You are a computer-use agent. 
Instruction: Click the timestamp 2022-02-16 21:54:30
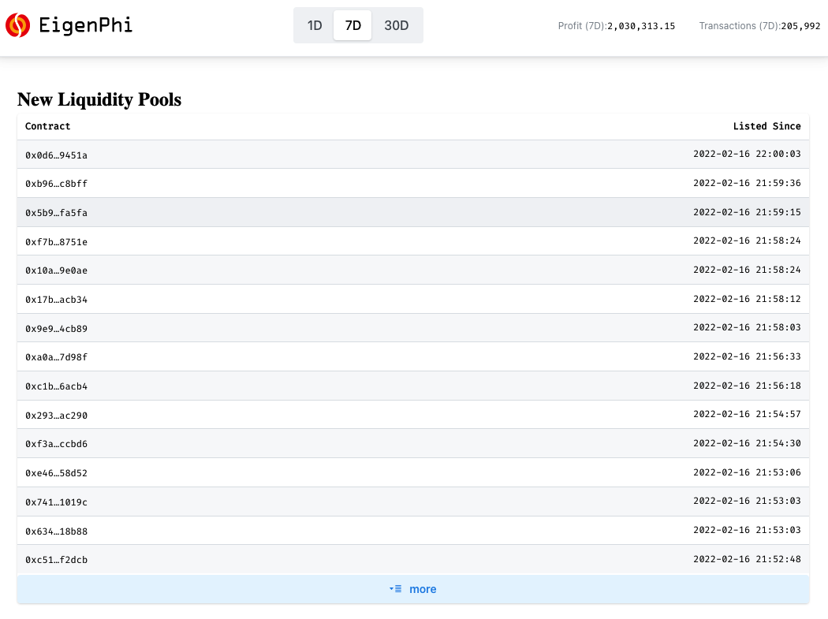(748, 442)
